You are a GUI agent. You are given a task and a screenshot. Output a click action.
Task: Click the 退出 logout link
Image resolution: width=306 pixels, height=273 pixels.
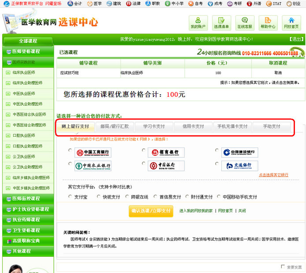(296, 39)
